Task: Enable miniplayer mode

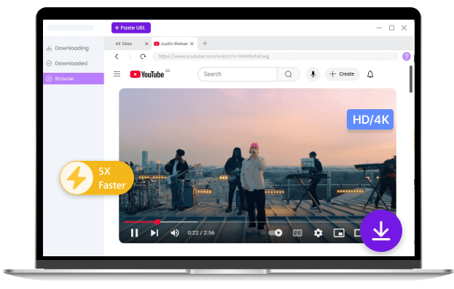Action: (x=339, y=233)
